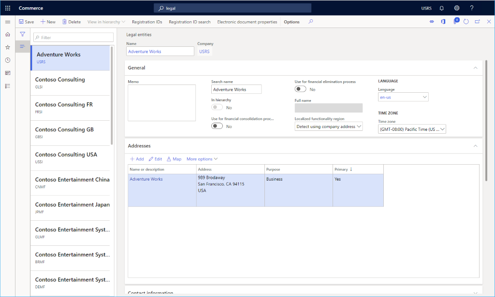Click the Search name field
Image resolution: width=495 pixels, height=297 pixels.
[x=236, y=89]
